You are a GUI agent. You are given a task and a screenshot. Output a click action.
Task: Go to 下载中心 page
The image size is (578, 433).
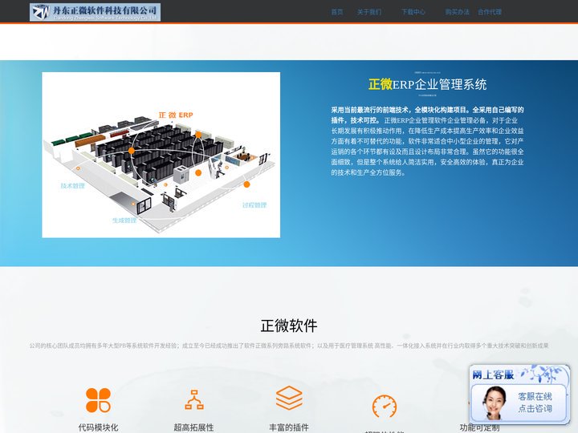coord(413,12)
